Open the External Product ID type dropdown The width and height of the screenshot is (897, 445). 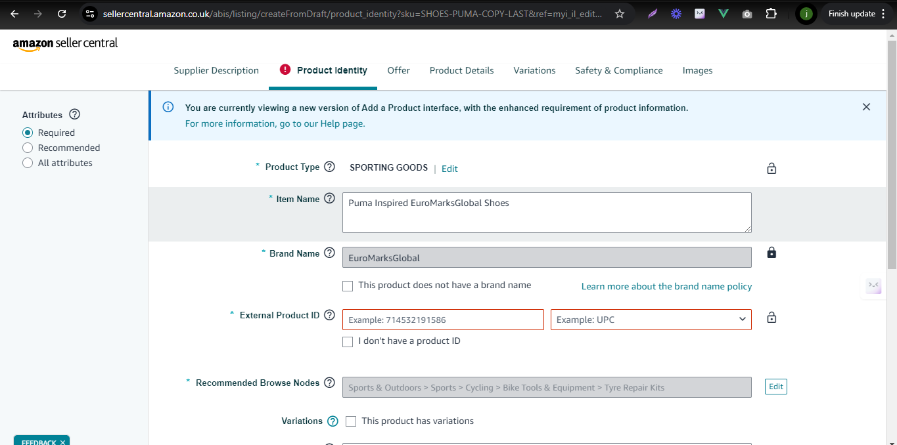point(651,320)
